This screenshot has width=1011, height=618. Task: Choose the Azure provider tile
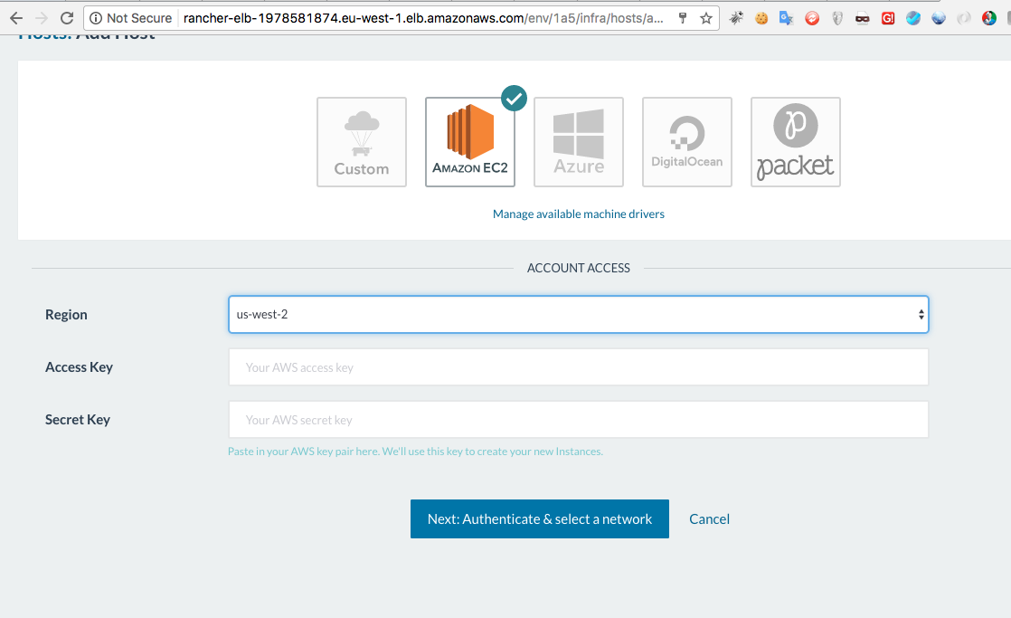coord(579,142)
